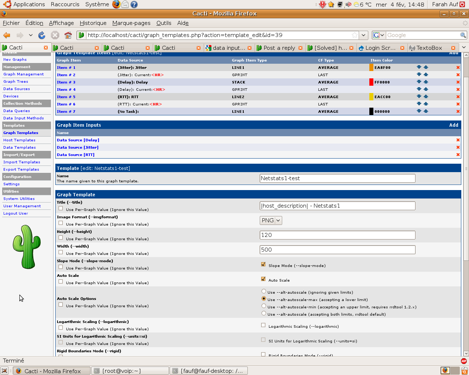Screen dimensions: 469x375
Task: Remove Data Source [Delay] input
Action: (x=458, y=140)
